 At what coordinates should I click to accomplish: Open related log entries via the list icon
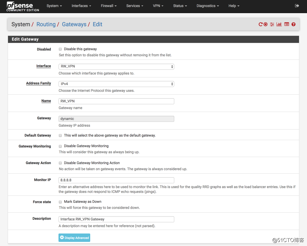(287, 24)
